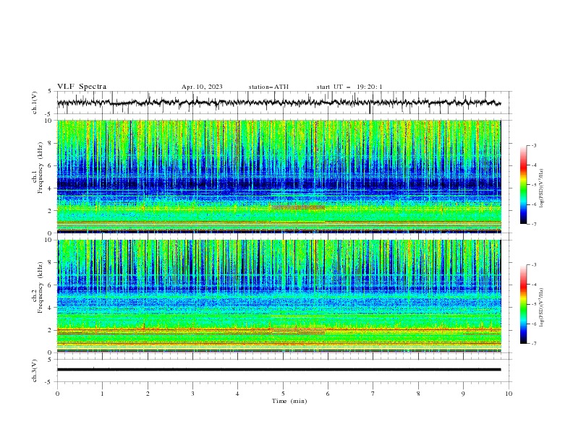573x442 pixels.
Task: Click the "Time (min)" x-axis label
Action: pyautogui.click(x=289, y=401)
